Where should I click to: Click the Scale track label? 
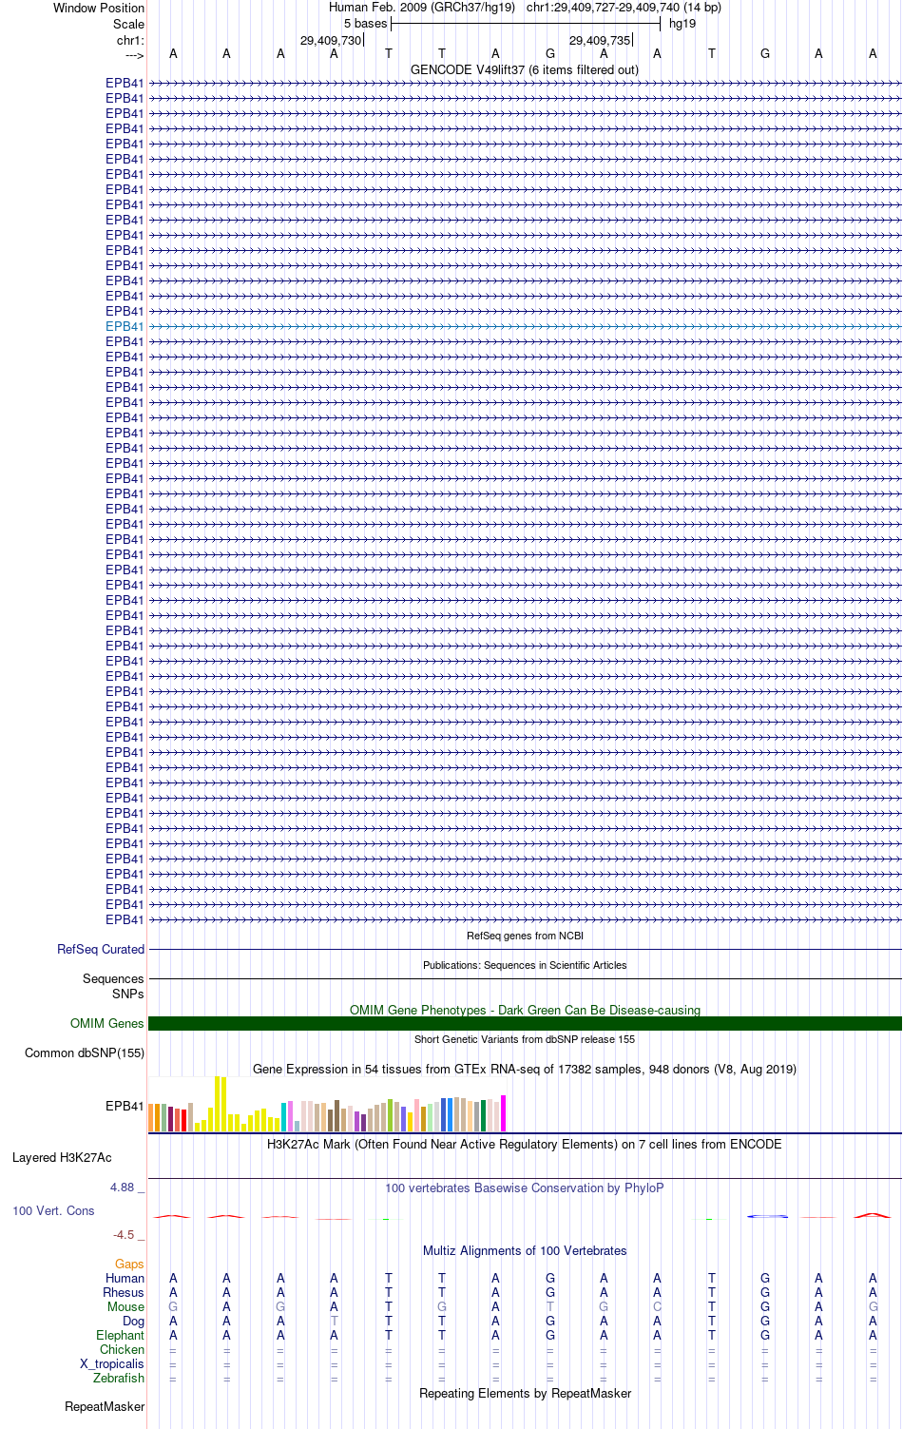point(128,24)
